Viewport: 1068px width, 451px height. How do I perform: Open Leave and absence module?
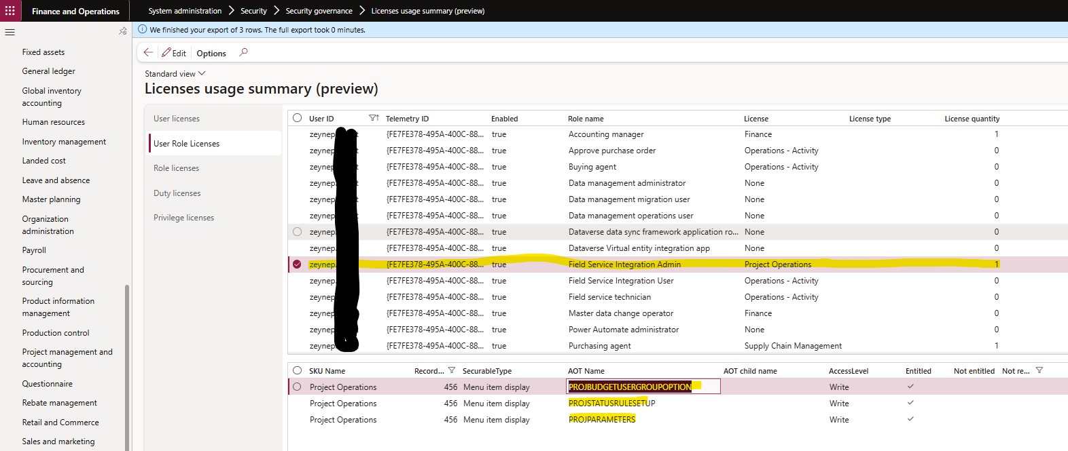tap(56, 180)
